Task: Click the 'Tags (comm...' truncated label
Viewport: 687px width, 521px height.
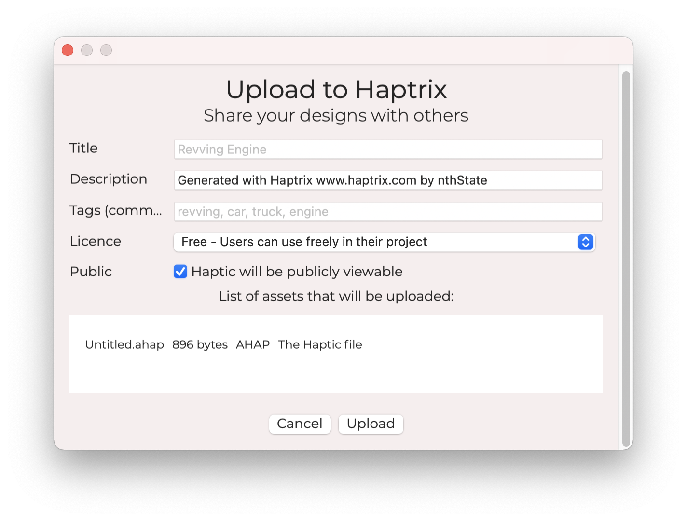Action: point(116,211)
